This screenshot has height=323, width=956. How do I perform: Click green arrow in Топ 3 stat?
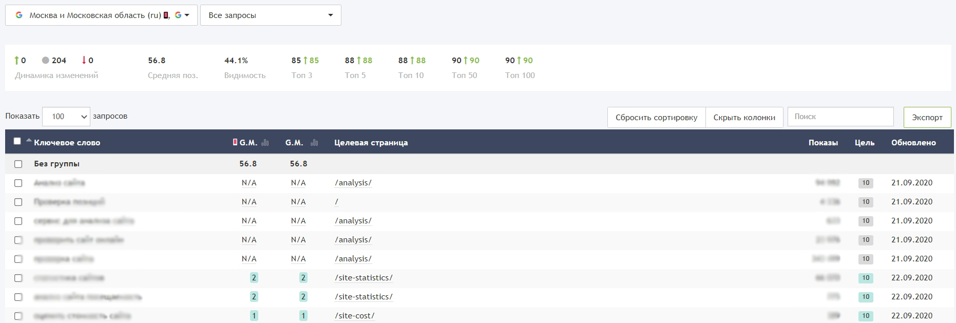click(305, 61)
